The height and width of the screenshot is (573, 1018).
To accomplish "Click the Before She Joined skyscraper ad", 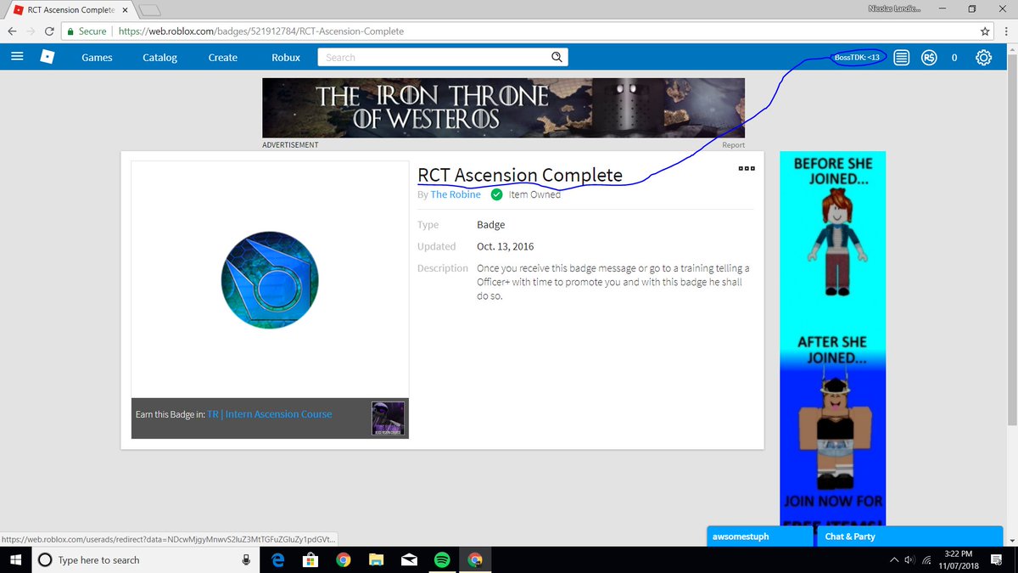I will coord(832,340).
